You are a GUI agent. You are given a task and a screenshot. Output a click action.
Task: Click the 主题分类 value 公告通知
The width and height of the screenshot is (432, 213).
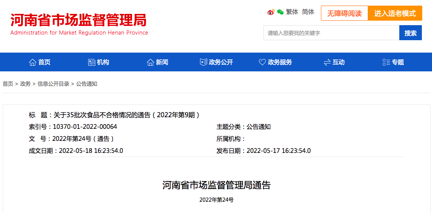[259, 127]
